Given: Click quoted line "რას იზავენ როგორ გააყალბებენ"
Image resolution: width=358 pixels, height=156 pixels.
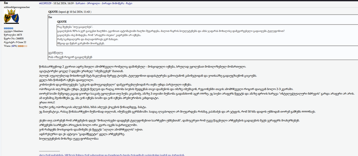Looking at the screenshot, I should coord(70,57).
